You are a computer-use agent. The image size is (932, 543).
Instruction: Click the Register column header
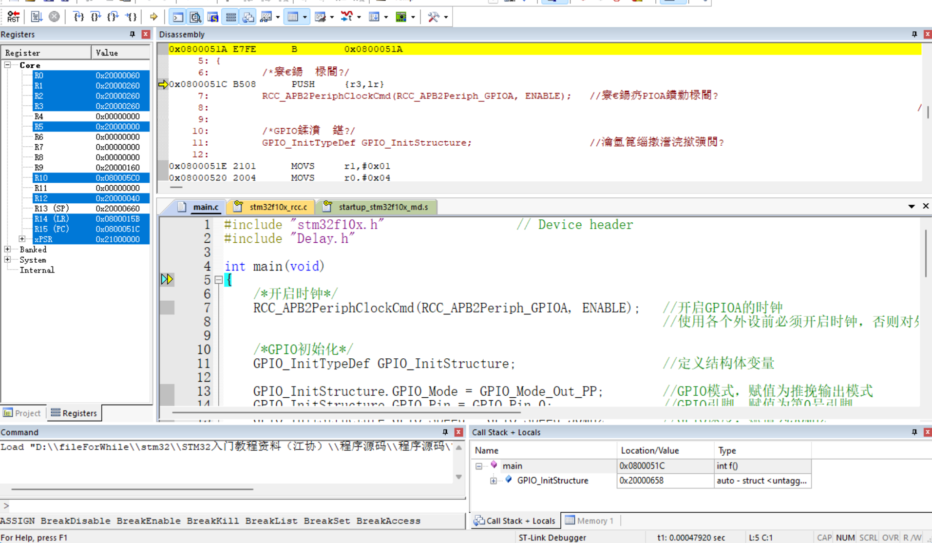click(46, 53)
